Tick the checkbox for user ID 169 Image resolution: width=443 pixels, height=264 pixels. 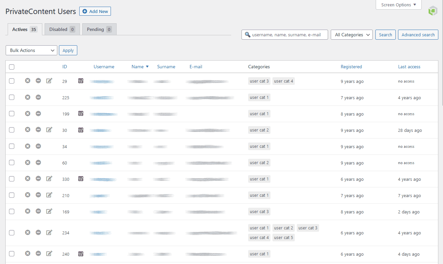12,211
